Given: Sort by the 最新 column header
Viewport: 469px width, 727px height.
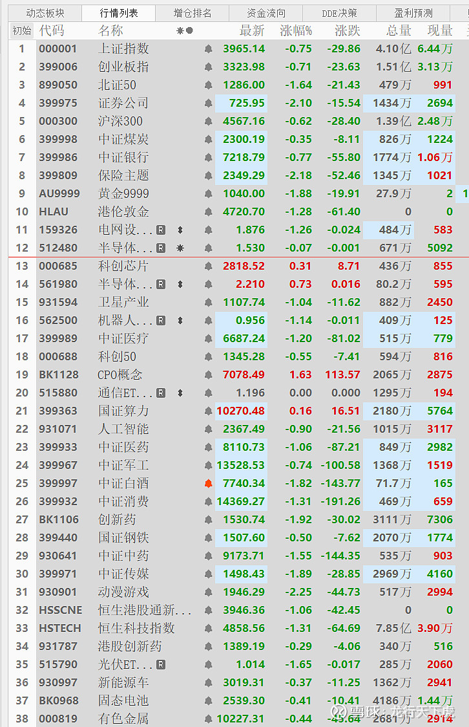Looking at the screenshot, I should 252,30.
